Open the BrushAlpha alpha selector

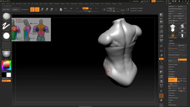point(7,36)
